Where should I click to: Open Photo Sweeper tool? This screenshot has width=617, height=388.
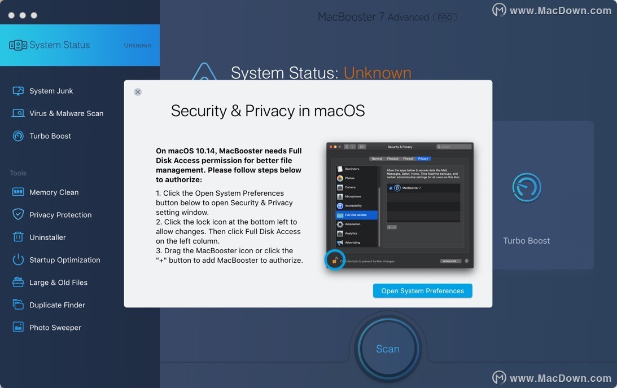(x=55, y=328)
